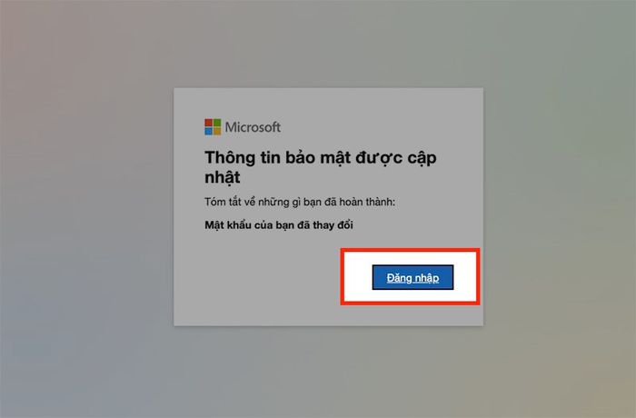Click the yellow square of Microsoft logo
Viewport: 636px width, 418px height.
[217, 131]
